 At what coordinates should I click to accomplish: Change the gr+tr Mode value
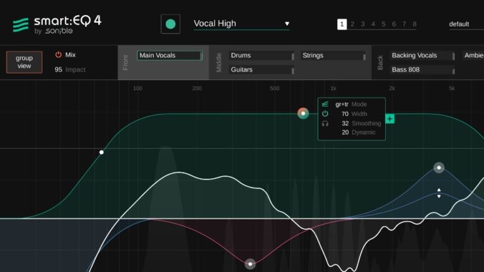click(342, 105)
